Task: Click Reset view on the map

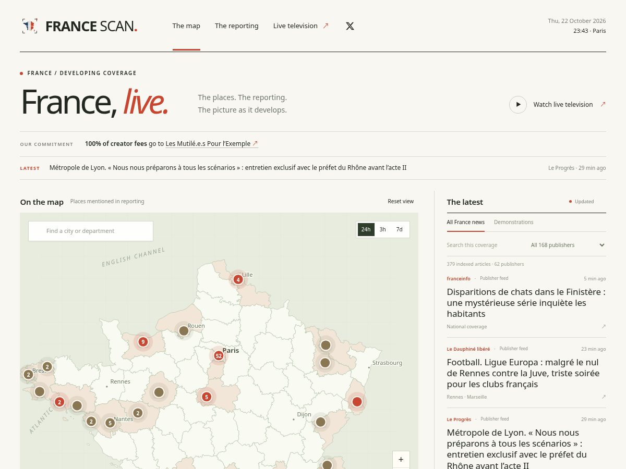Action: coord(401,201)
